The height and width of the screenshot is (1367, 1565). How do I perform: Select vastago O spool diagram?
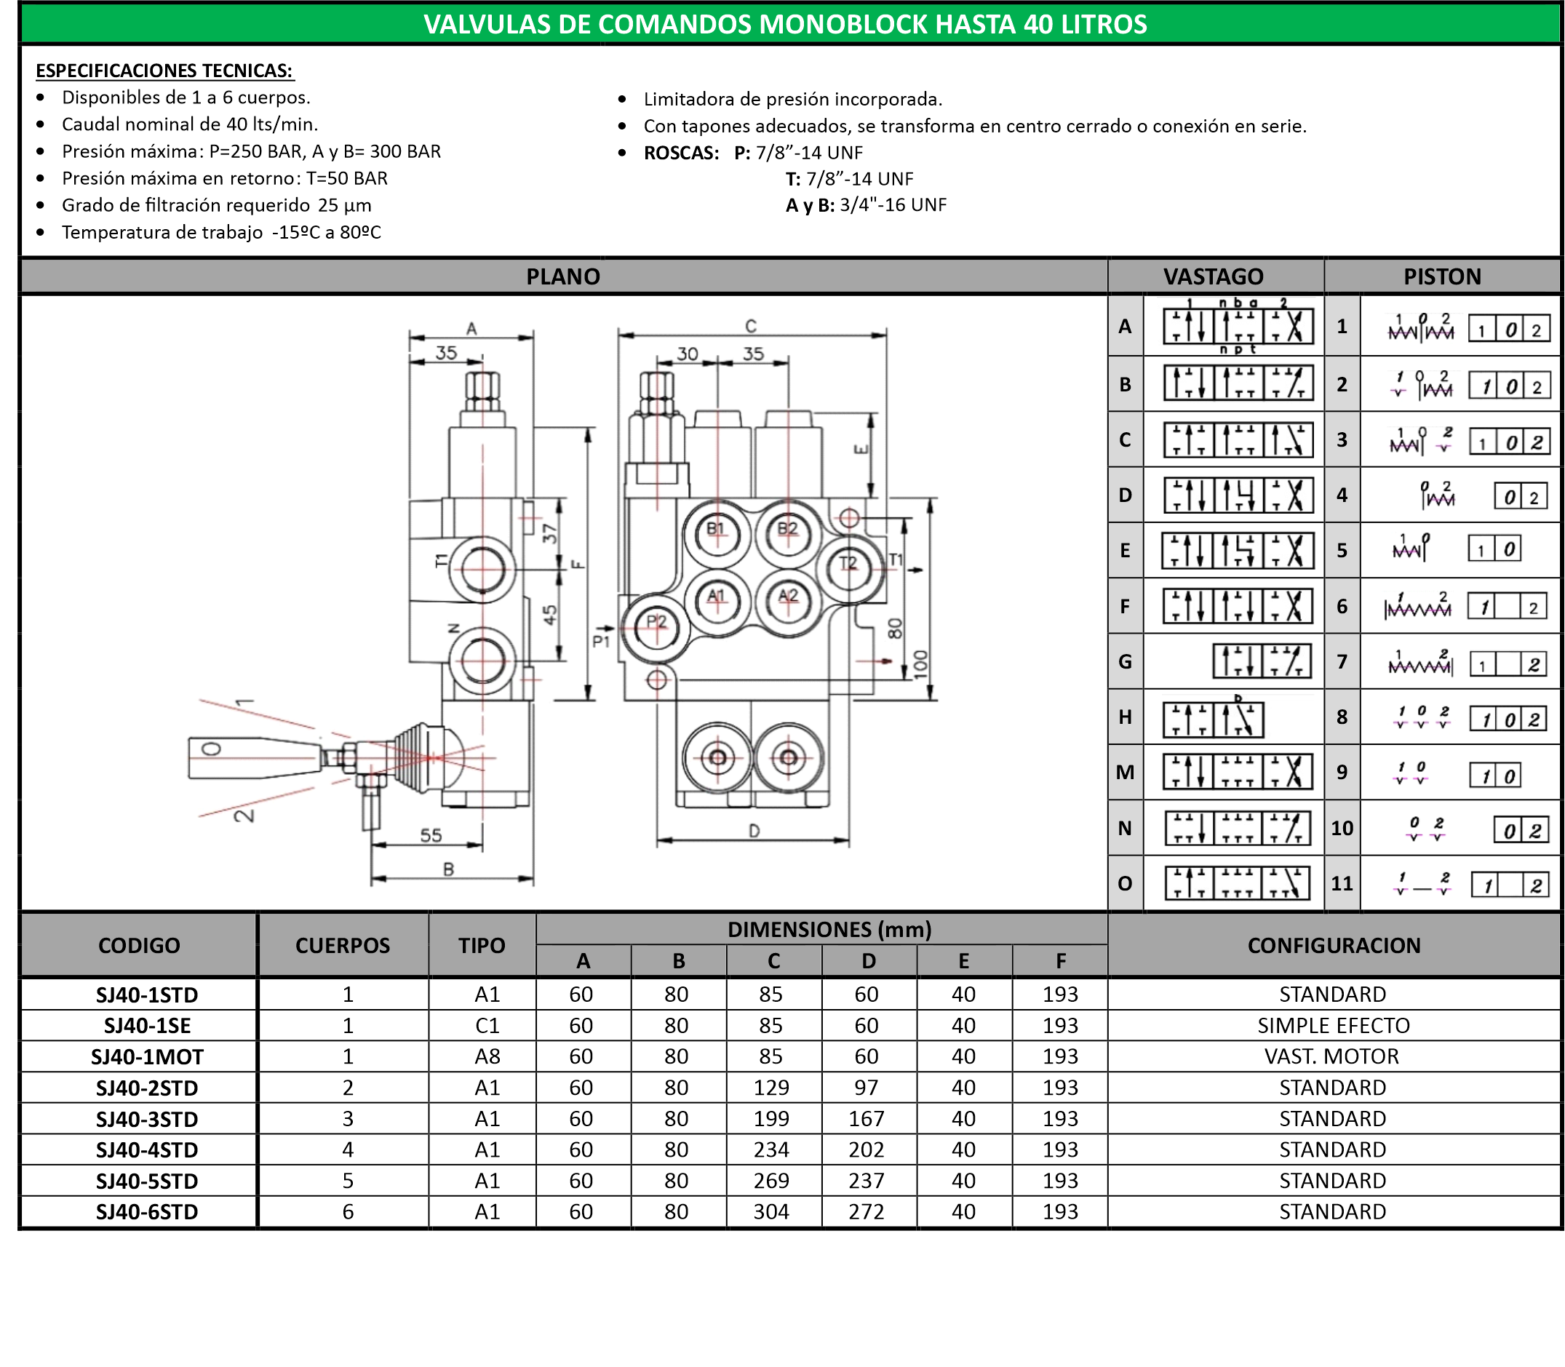point(1237,883)
